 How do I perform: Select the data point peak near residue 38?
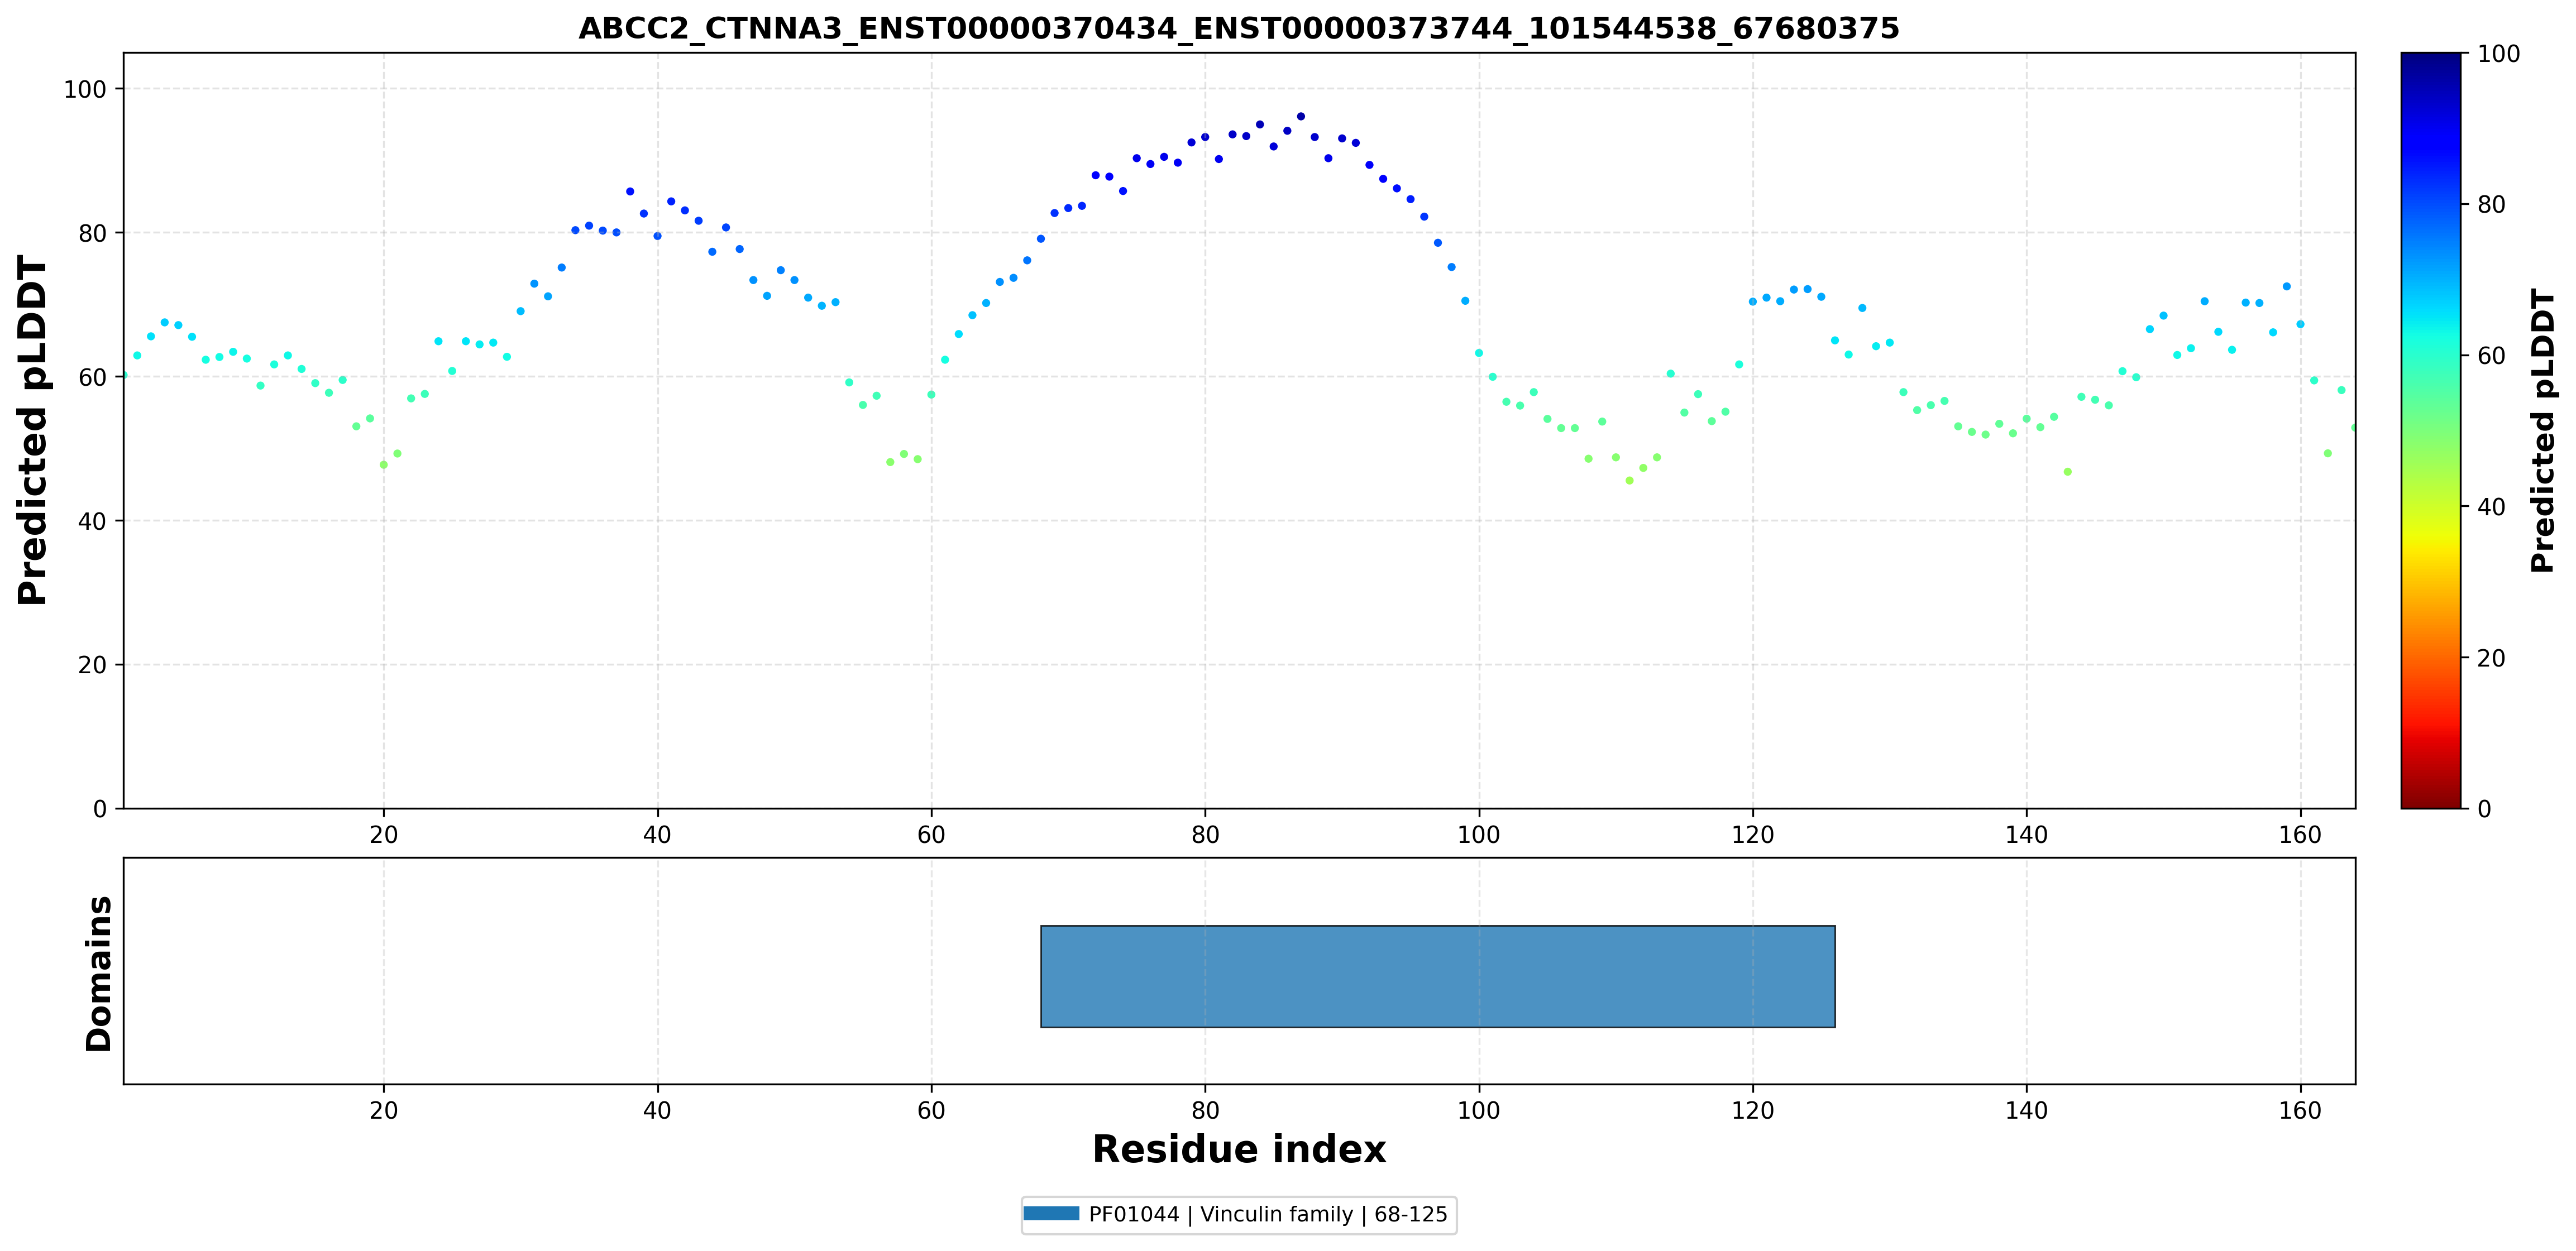tap(630, 191)
